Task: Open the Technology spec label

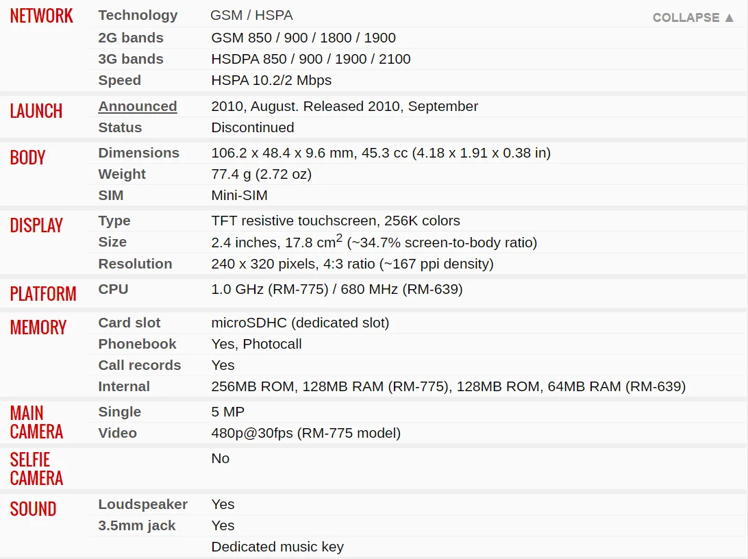Action: [x=138, y=15]
